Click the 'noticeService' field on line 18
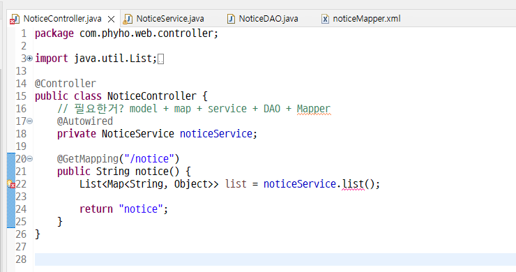This screenshot has height=272, width=516. point(216,134)
